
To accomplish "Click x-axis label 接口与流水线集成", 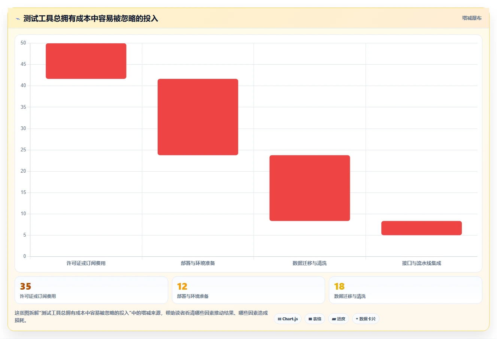I will coord(421,263).
